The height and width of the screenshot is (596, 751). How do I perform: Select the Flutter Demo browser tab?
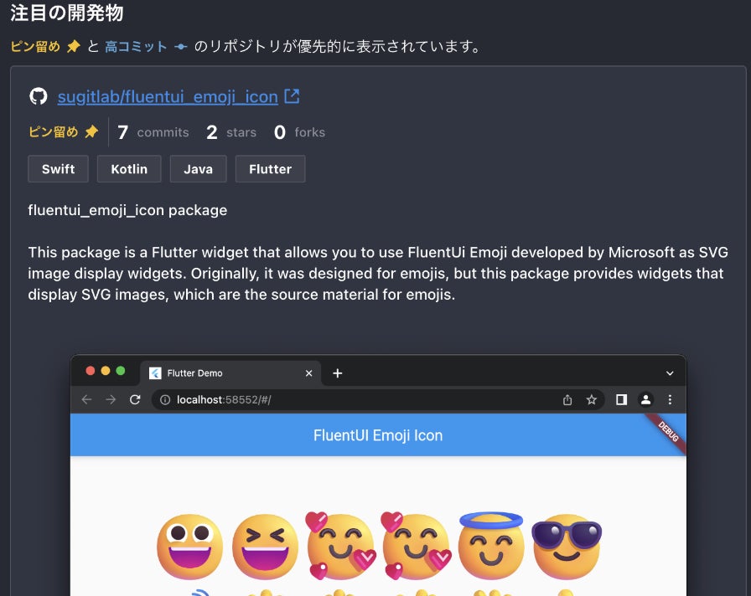click(230, 373)
